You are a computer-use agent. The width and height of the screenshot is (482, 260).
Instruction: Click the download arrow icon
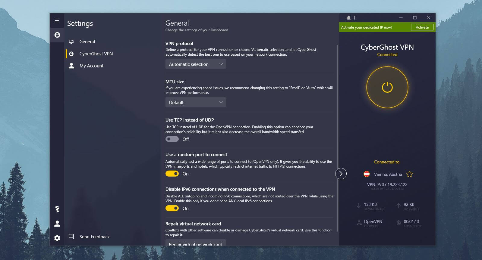359,206
